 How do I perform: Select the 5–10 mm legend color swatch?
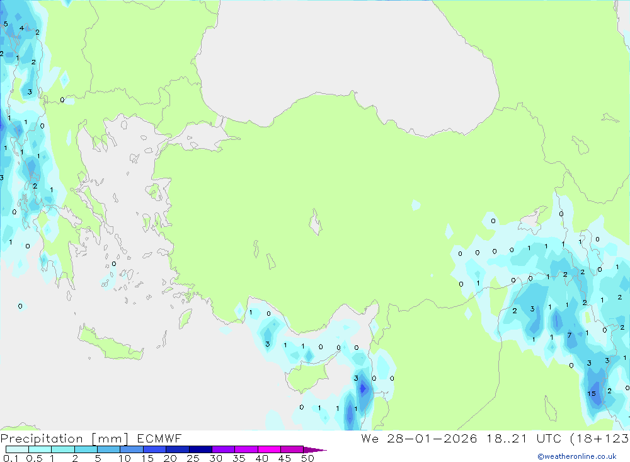[x=108, y=449]
